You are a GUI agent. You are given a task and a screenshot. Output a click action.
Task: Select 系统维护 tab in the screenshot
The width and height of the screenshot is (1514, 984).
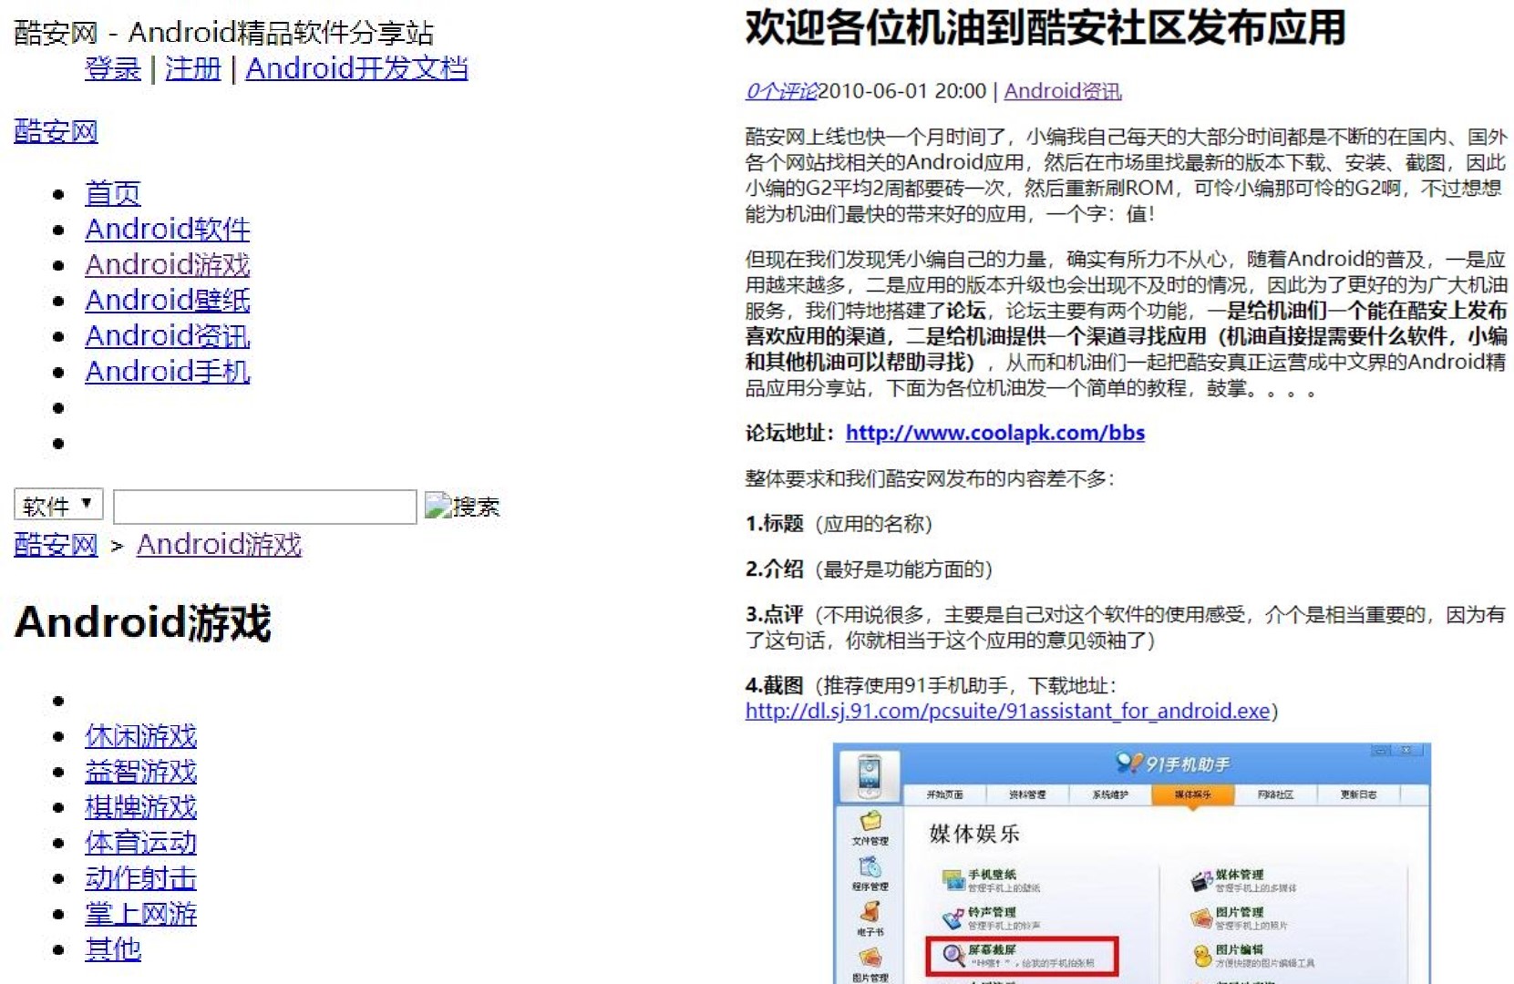(x=1110, y=794)
